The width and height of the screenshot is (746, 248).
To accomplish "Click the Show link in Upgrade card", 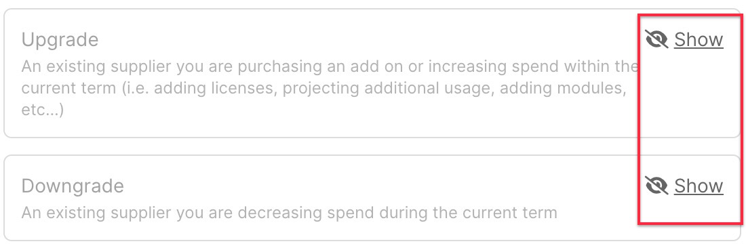I will click(x=699, y=39).
